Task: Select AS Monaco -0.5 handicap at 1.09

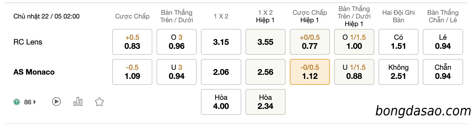Action: click(x=132, y=72)
